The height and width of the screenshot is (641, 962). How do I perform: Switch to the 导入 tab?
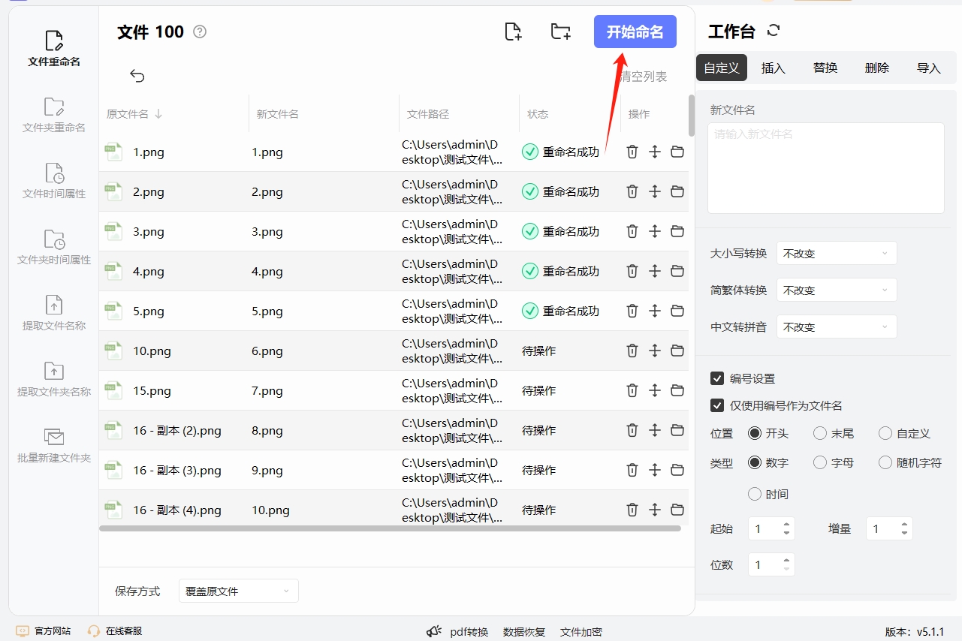tap(929, 68)
